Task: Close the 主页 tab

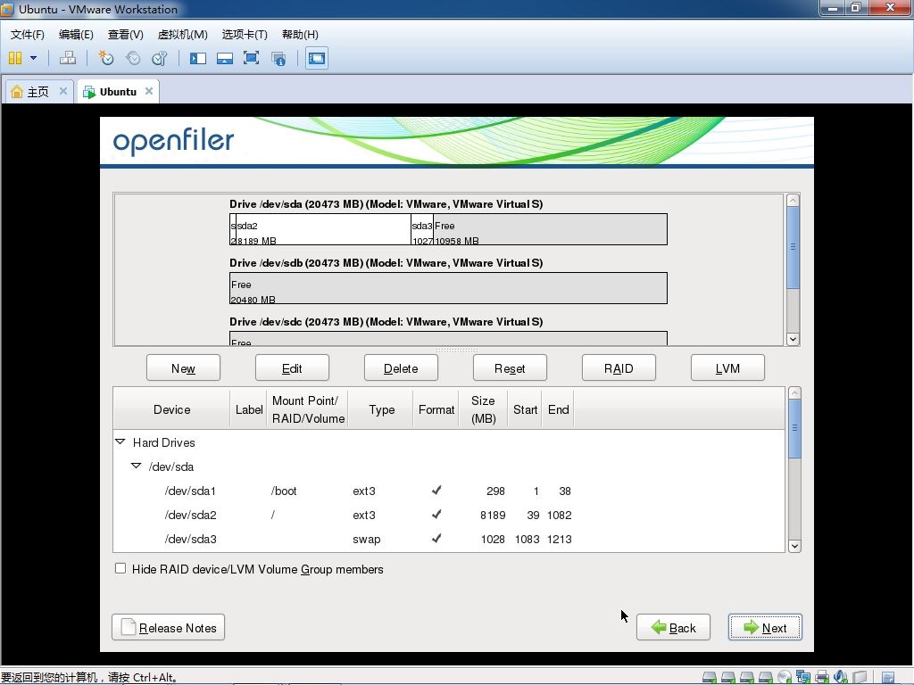Action: tap(63, 91)
